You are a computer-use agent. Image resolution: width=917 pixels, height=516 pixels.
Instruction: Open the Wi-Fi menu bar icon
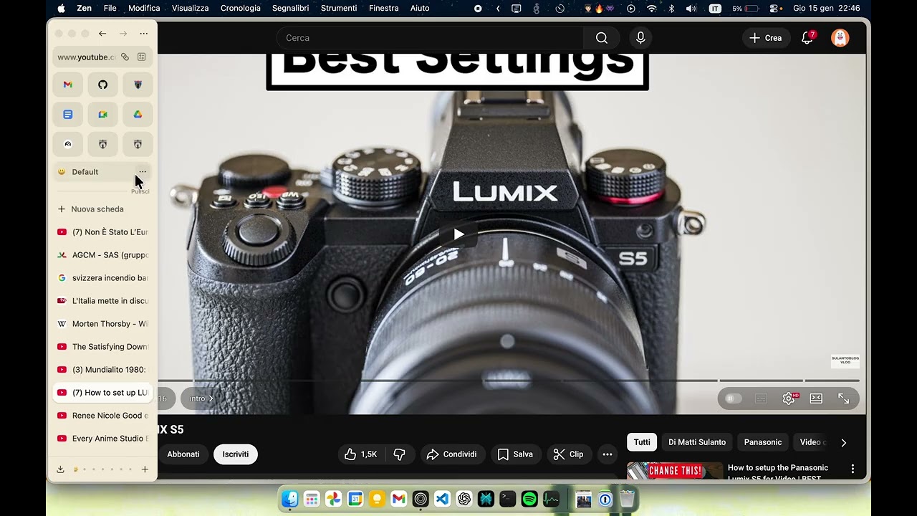[x=651, y=9]
